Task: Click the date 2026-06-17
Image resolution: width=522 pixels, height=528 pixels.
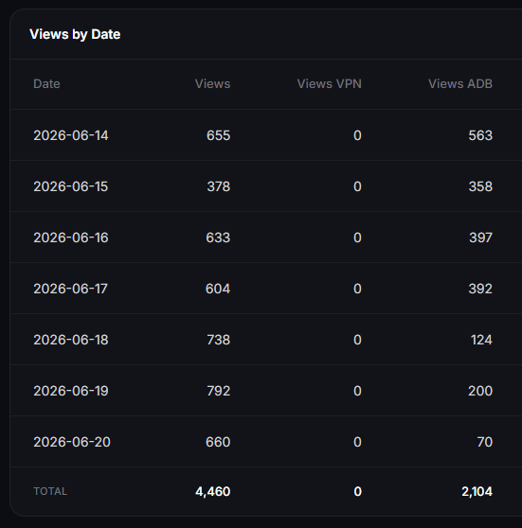Action: point(70,289)
